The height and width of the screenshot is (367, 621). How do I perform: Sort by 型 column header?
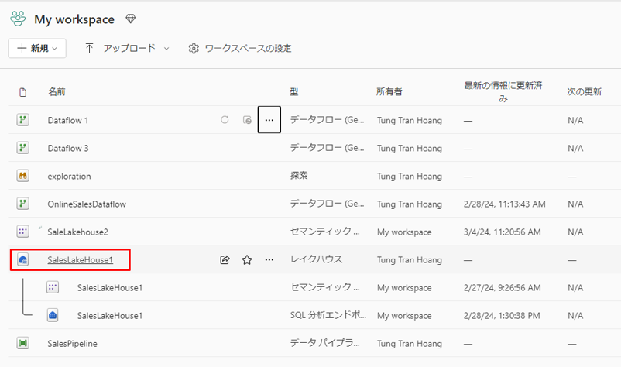[294, 92]
